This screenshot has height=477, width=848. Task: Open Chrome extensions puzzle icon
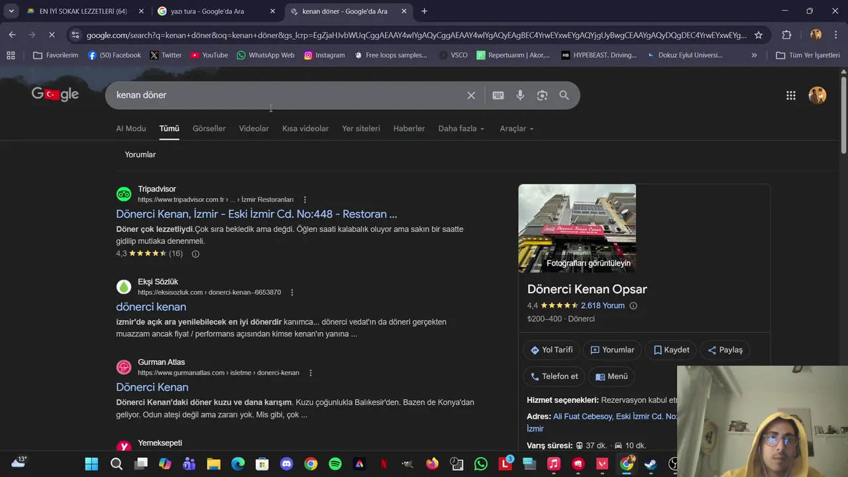(x=786, y=35)
